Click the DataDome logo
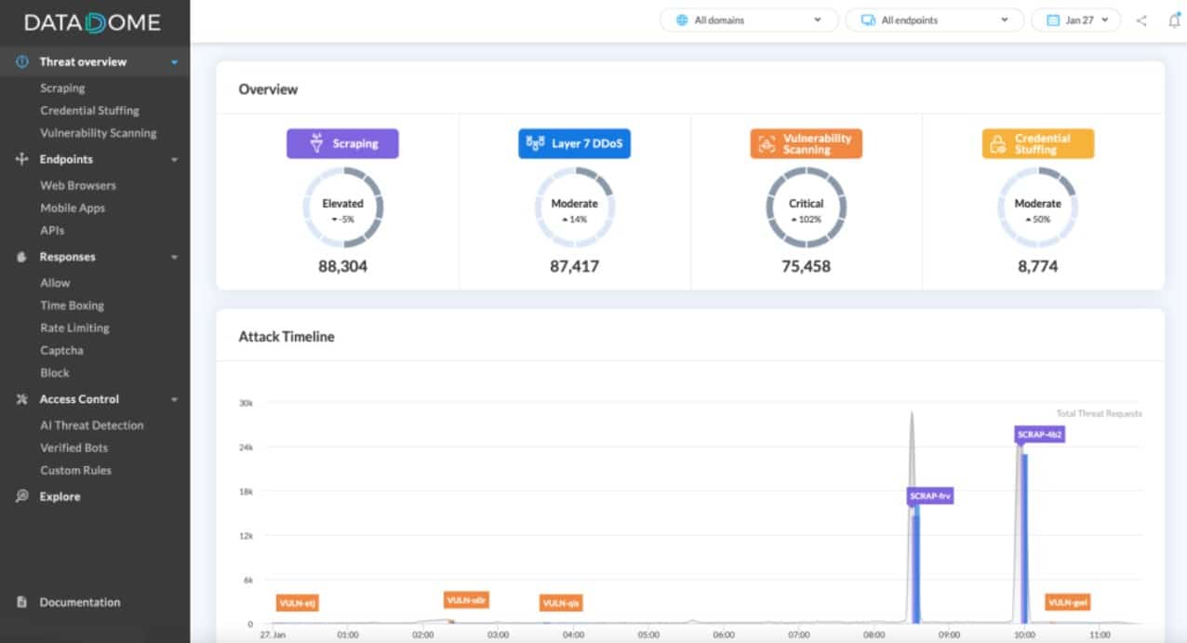 tap(93, 21)
